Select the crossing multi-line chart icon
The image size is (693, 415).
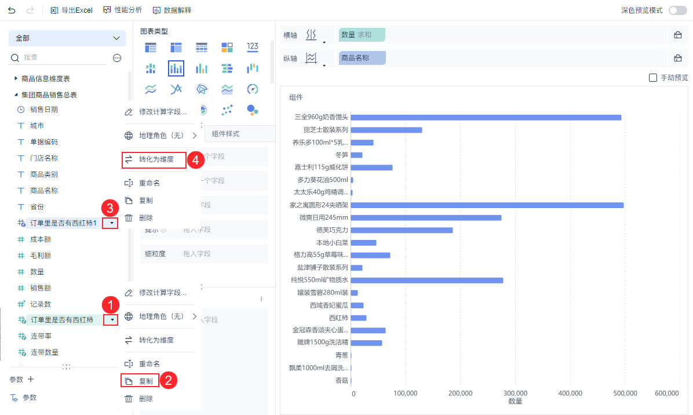click(176, 89)
